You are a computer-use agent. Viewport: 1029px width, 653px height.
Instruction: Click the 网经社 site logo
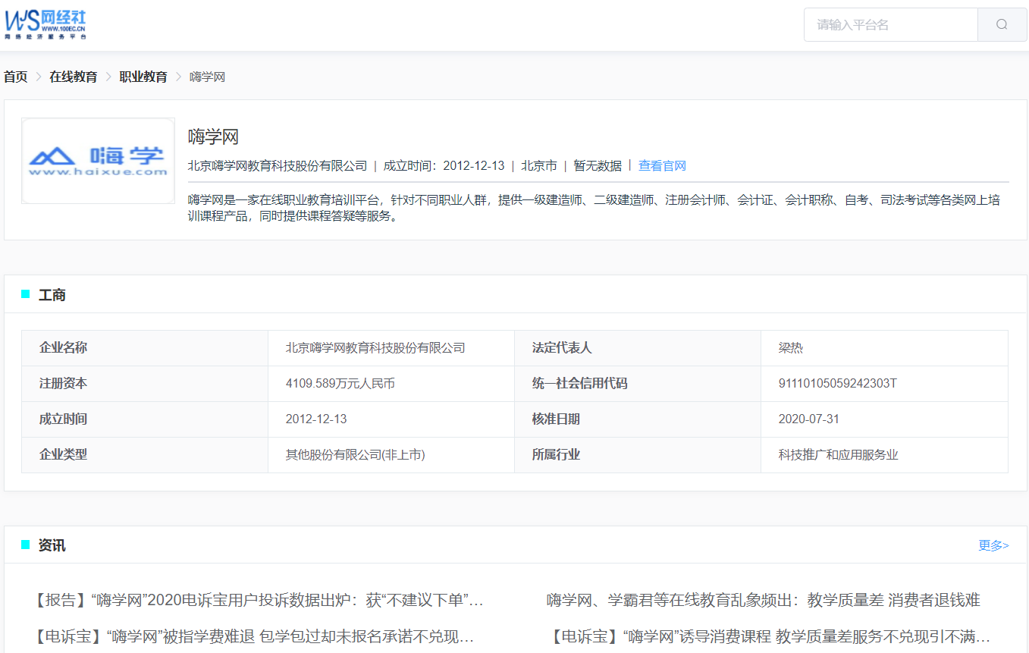point(45,24)
